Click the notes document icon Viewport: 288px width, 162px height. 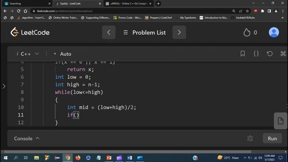[280, 121]
